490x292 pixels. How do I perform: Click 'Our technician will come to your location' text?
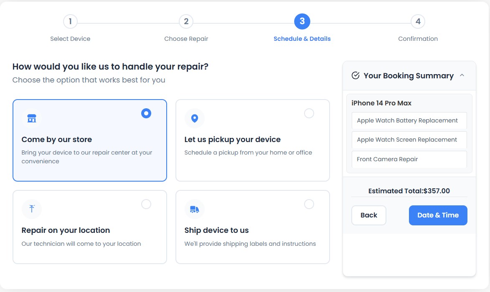click(81, 244)
